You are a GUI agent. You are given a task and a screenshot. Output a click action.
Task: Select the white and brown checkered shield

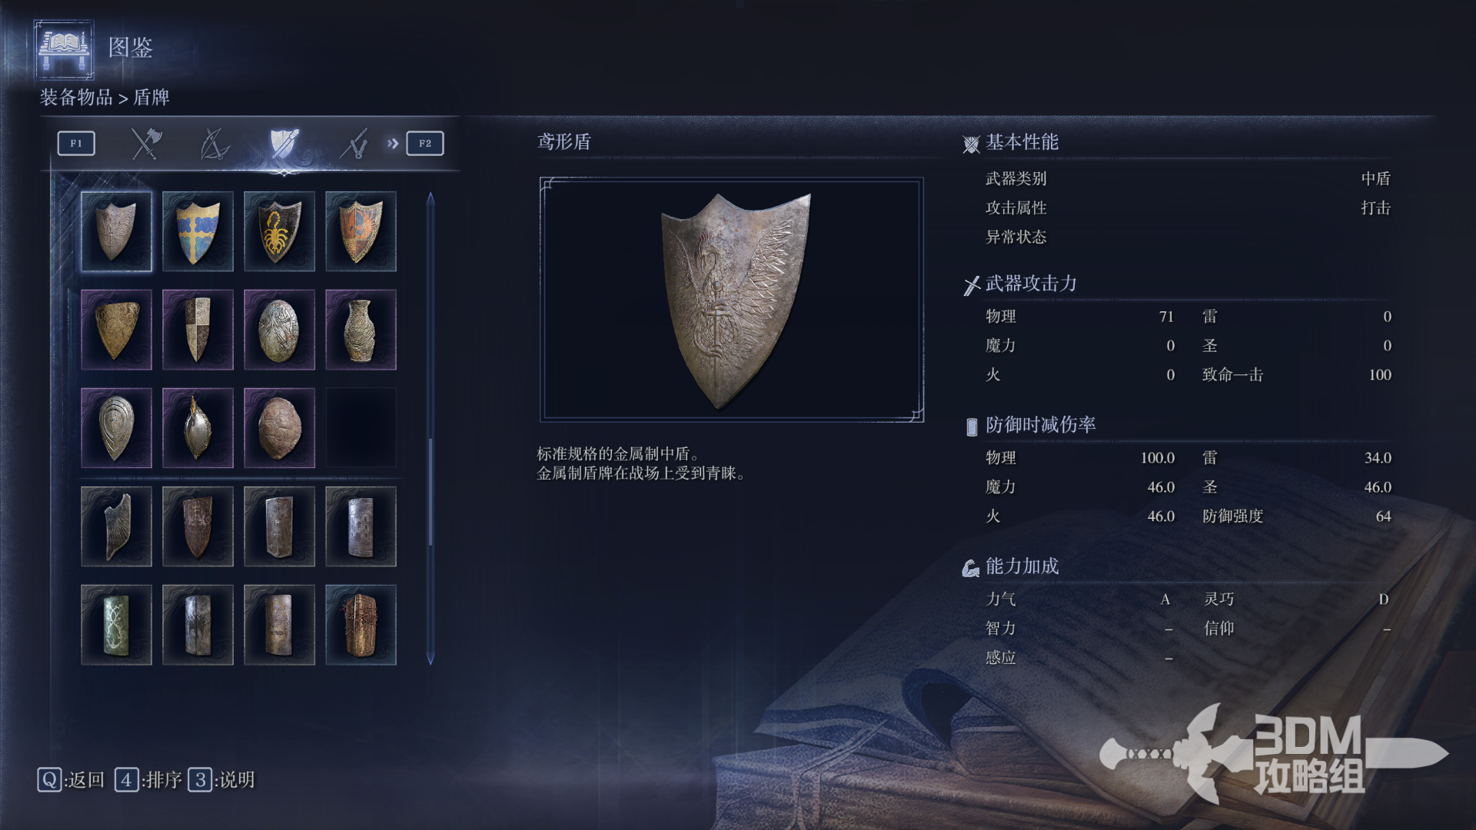[198, 330]
